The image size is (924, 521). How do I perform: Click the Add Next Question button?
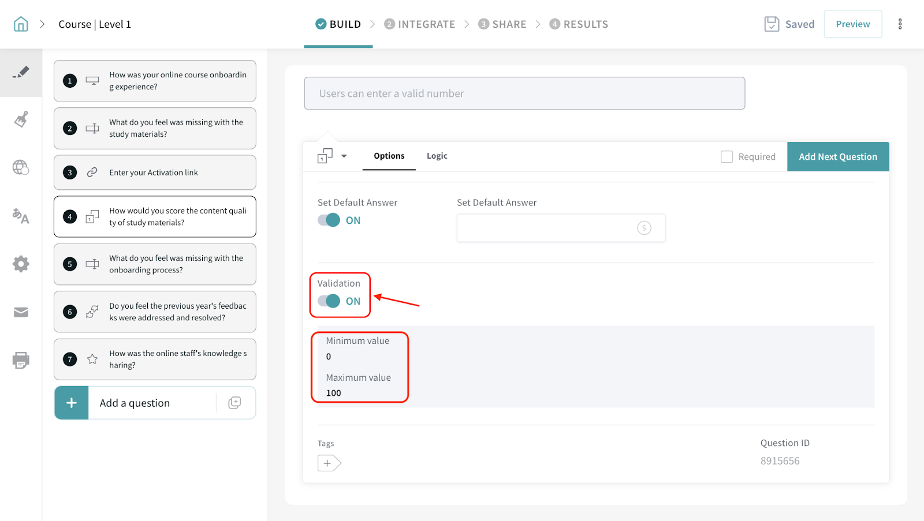point(837,157)
